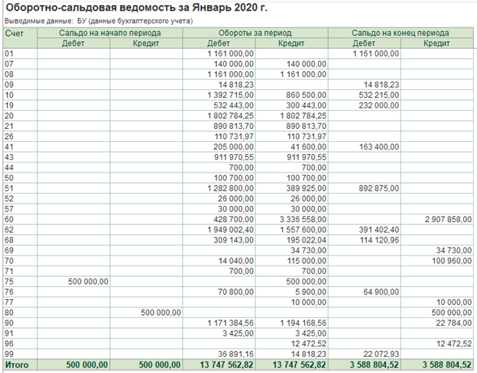Select the 'Сальдо на начало периода' header
This screenshot has width=477, height=373.
click(109, 34)
